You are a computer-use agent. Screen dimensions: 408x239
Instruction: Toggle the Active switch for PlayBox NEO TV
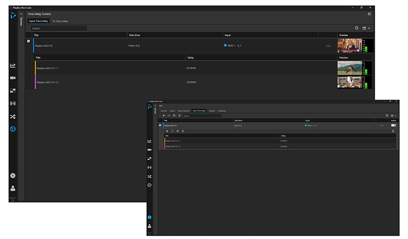tap(393, 125)
